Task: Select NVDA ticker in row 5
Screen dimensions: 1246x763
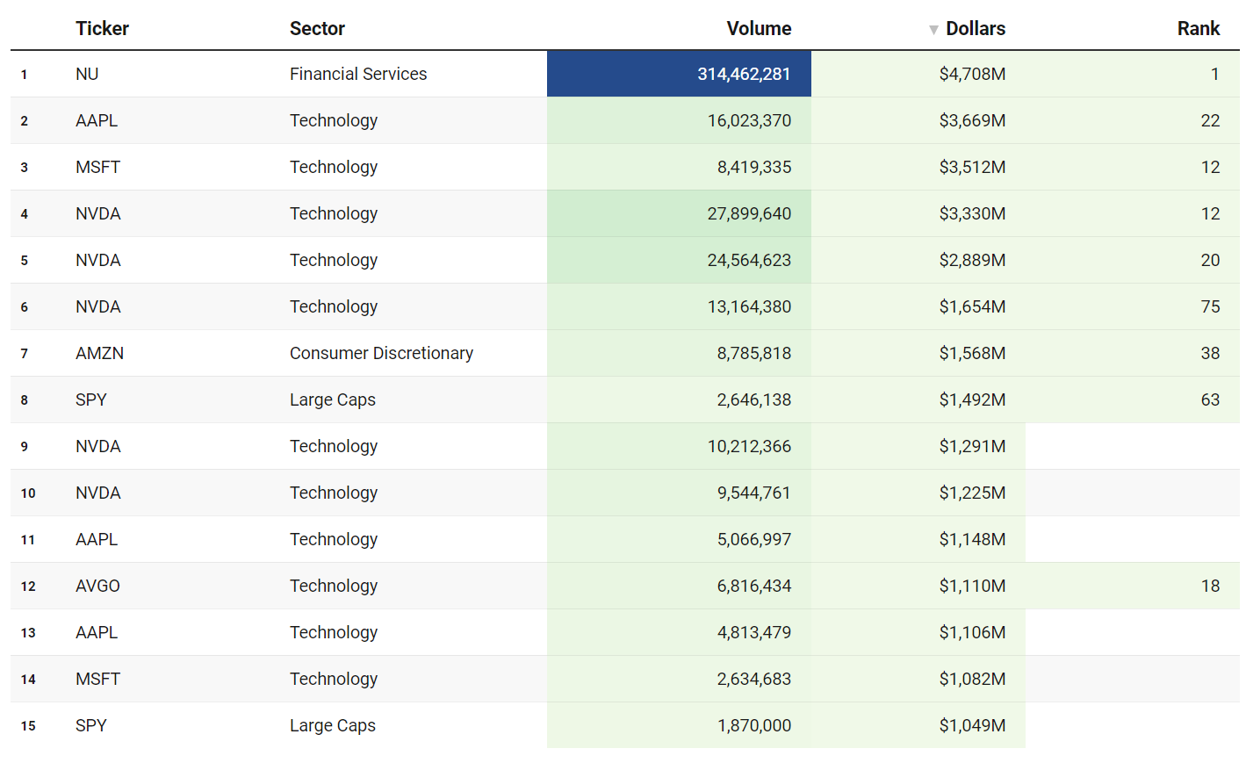Action: 98,261
